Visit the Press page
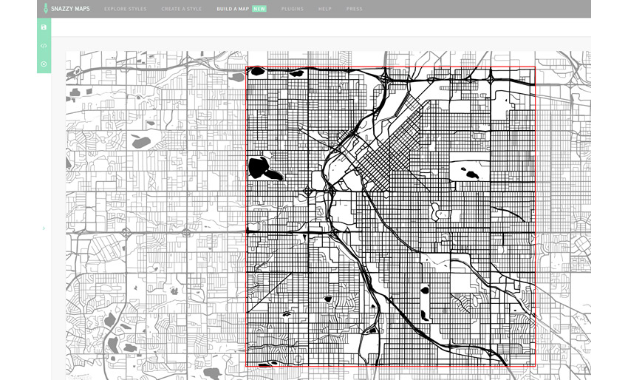 [x=355, y=9]
